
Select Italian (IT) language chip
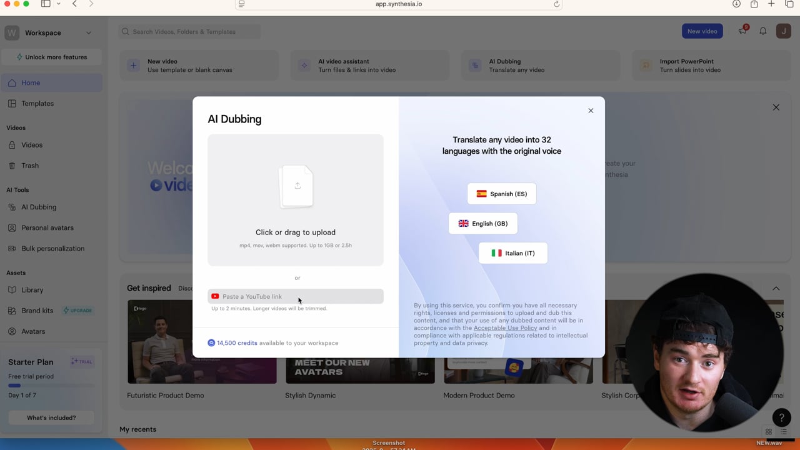(513, 253)
